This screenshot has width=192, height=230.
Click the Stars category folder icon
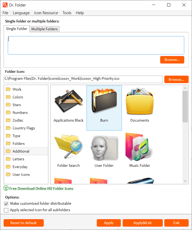8,105
